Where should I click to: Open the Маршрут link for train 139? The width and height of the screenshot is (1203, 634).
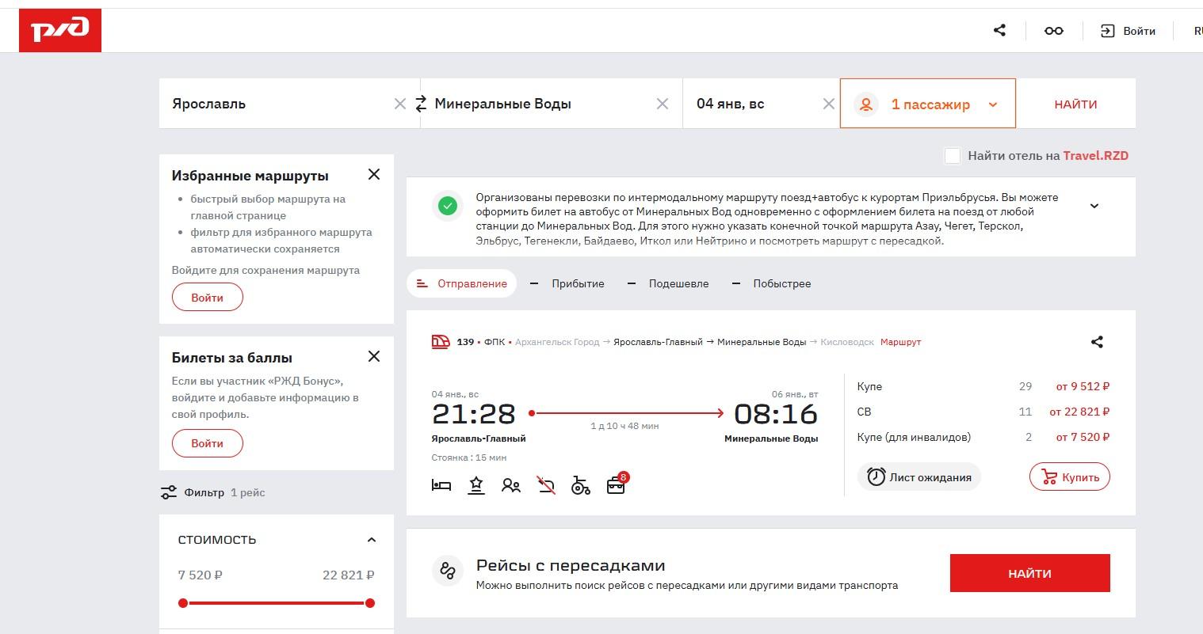(901, 342)
